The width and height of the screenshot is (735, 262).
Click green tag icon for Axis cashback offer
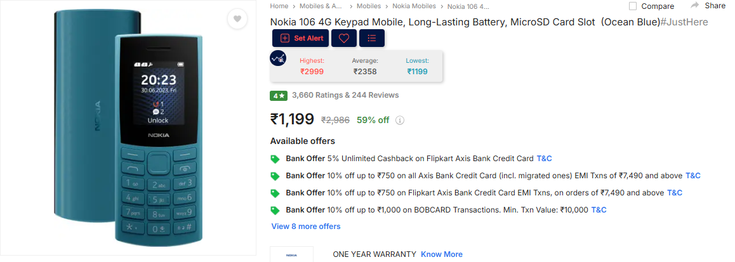pyautogui.click(x=275, y=159)
